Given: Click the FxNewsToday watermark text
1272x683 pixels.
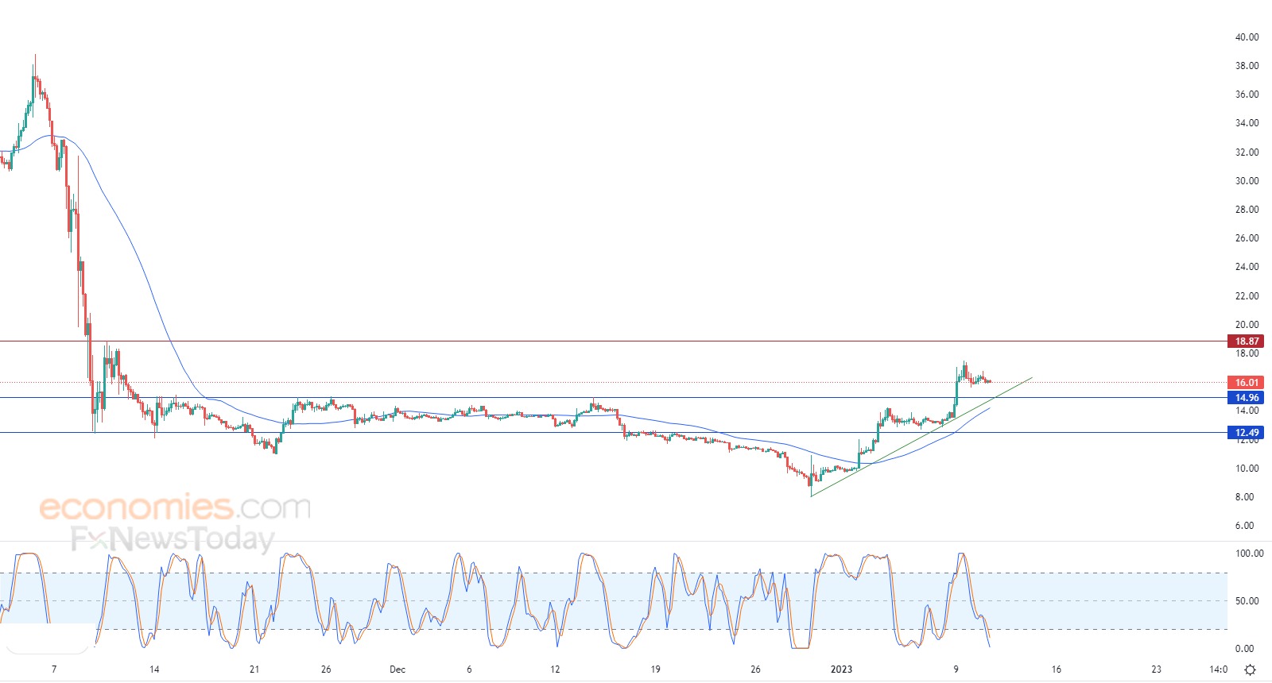Looking at the screenshot, I should [x=173, y=539].
